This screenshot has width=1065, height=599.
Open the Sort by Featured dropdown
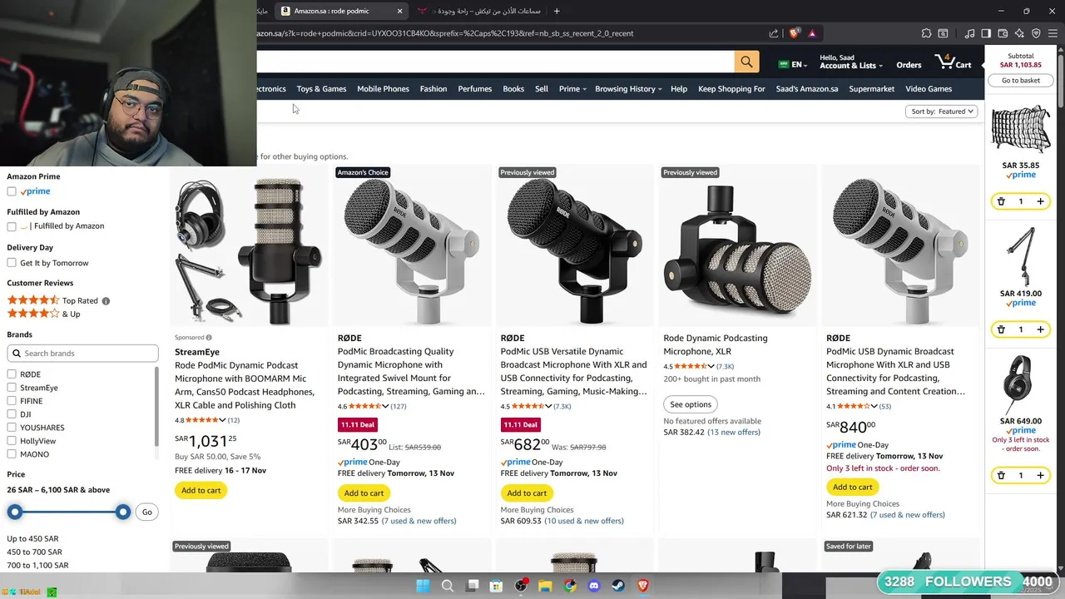[x=941, y=111]
